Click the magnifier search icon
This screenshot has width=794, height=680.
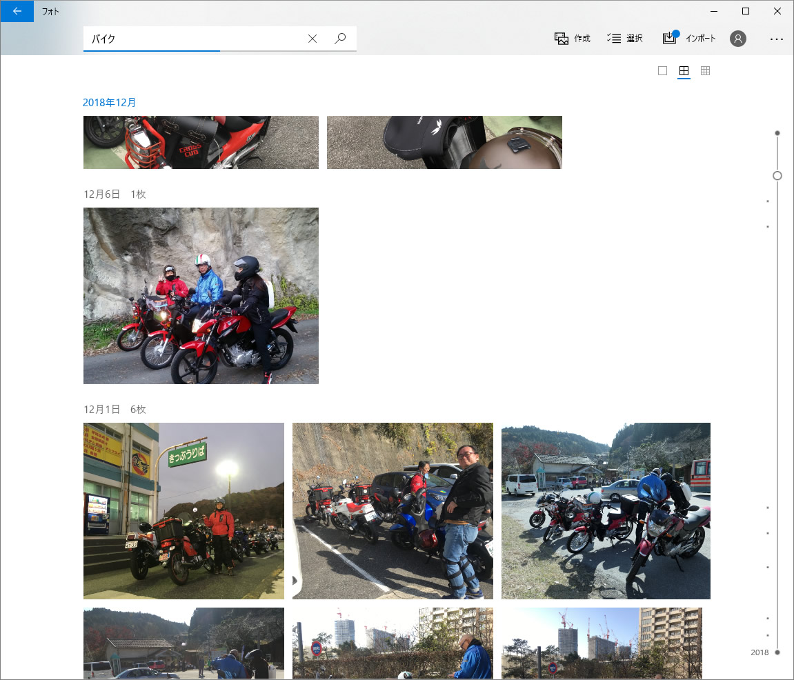point(340,39)
